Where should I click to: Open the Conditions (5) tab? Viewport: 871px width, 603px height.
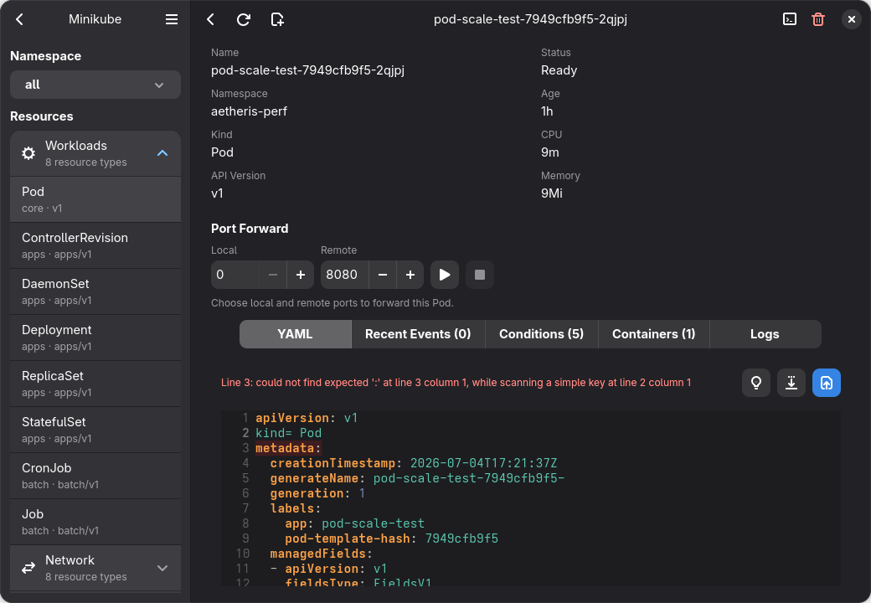point(542,334)
